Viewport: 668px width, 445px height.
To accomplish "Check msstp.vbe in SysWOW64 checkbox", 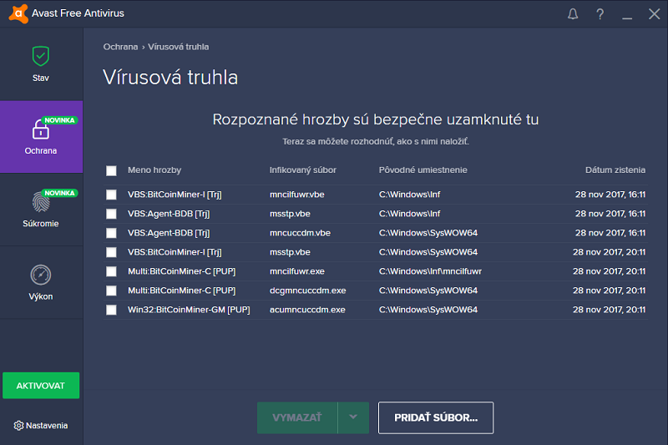I will tap(111, 252).
